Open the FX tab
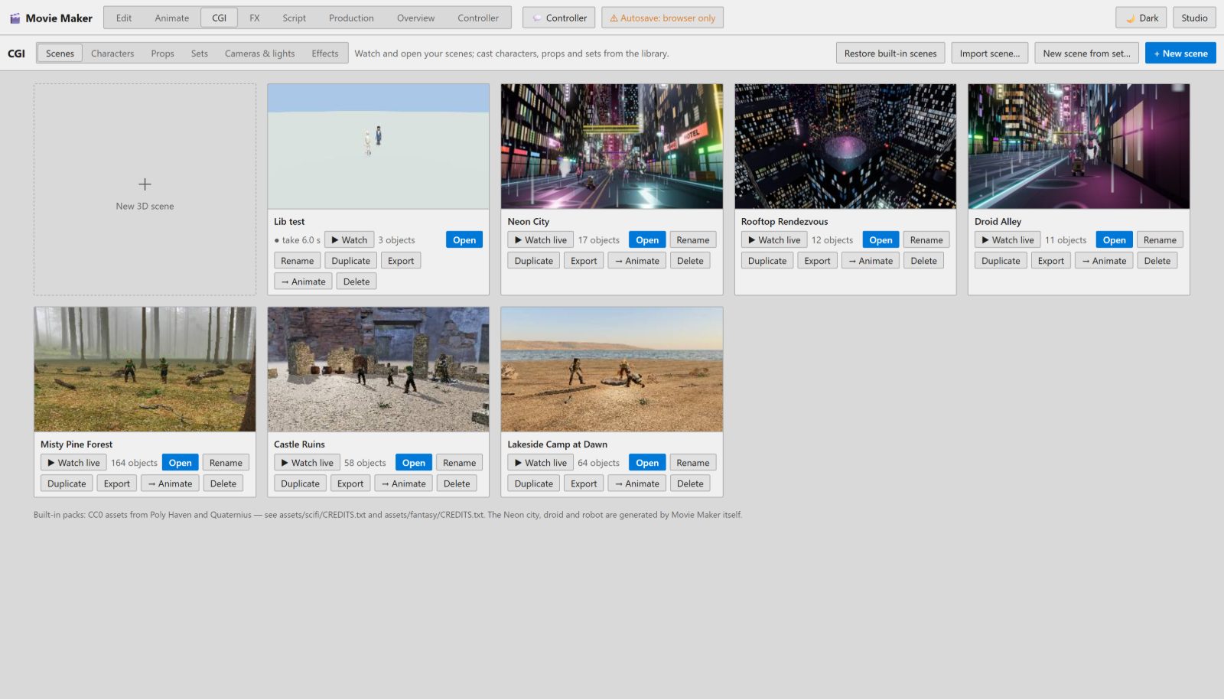The image size is (1224, 700). (255, 18)
